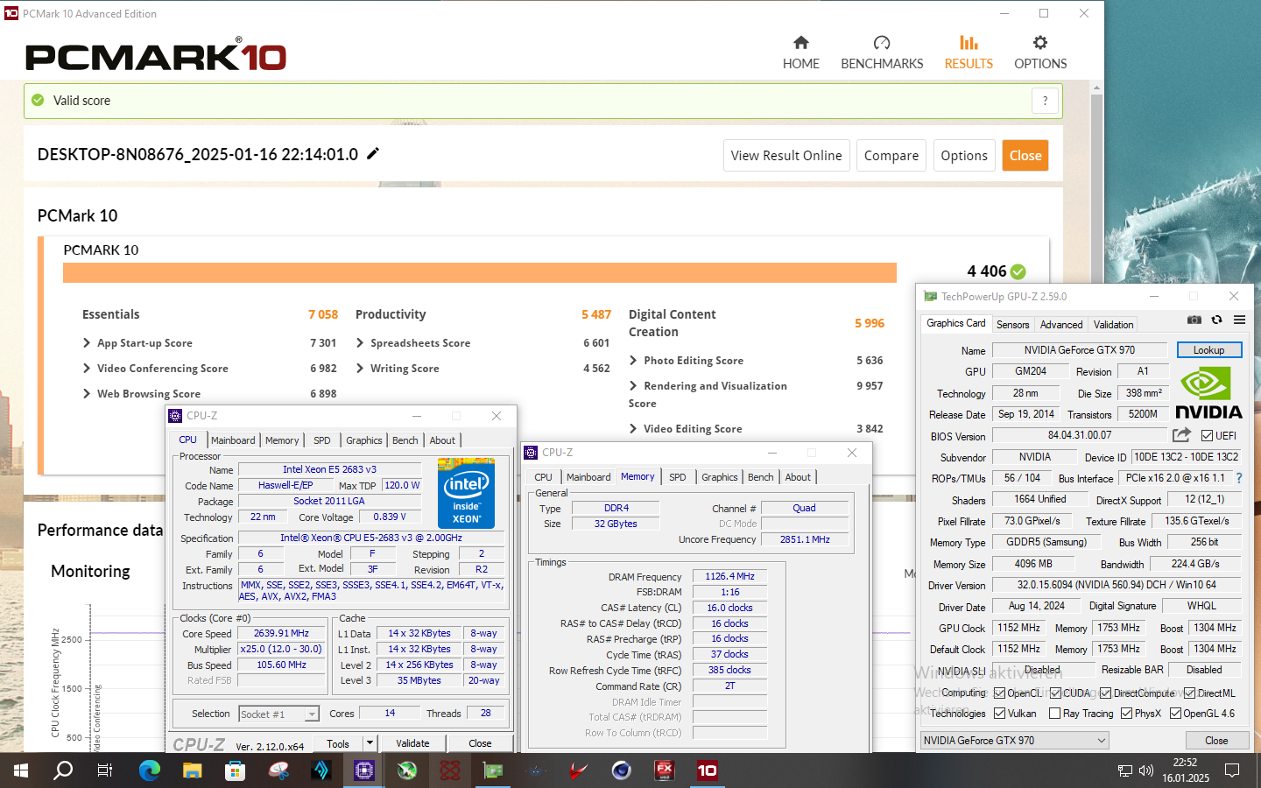Open the GPU selector dropdown in GPU-Z
The height and width of the screenshot is (788, 1261).
[x=1014, y=740]
